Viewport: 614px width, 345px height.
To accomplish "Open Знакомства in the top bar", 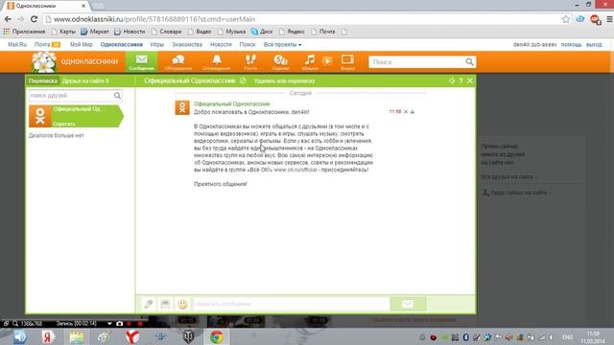I will 187,45.
